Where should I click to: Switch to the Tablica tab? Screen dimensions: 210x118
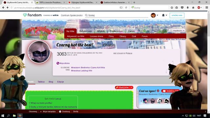point(41,82)
